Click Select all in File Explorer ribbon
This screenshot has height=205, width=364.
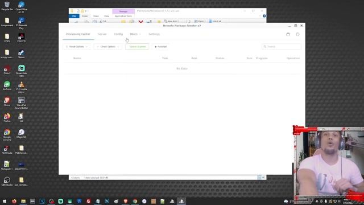pyautogui.click(x=215, y=21)
